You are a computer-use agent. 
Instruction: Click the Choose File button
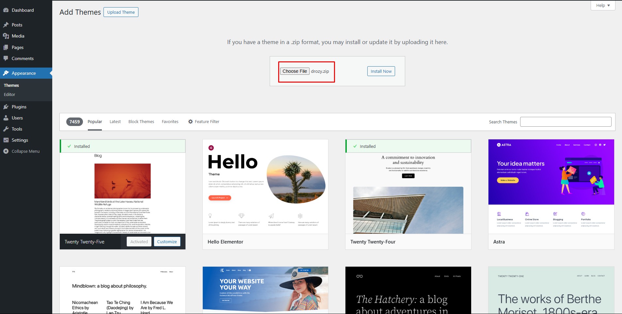pos(295,71)
